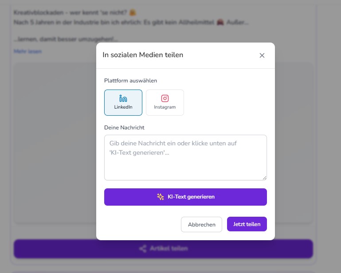Cancel with the Abbrechen button

tap(201, 225)
